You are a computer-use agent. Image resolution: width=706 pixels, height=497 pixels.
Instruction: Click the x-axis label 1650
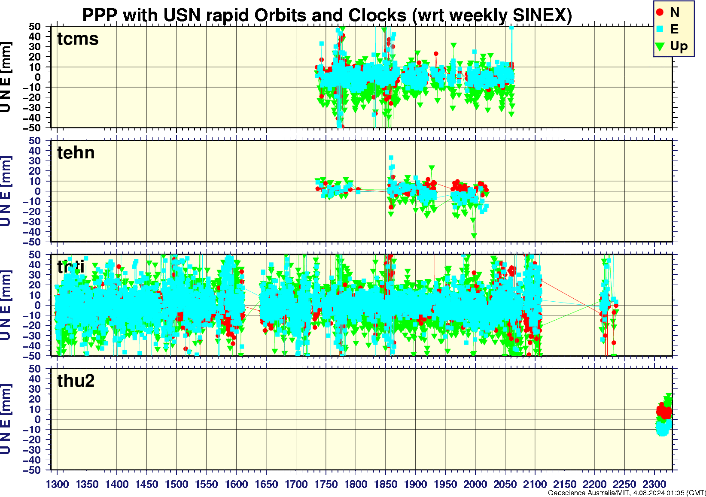point(266,484)
